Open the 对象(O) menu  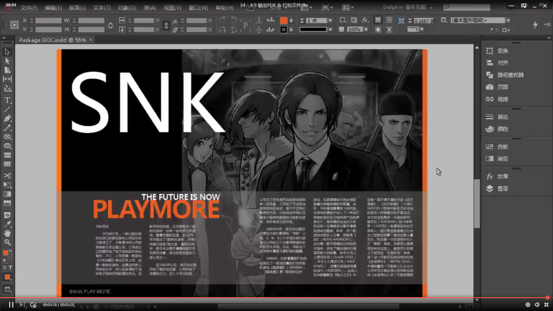point(126,7)
